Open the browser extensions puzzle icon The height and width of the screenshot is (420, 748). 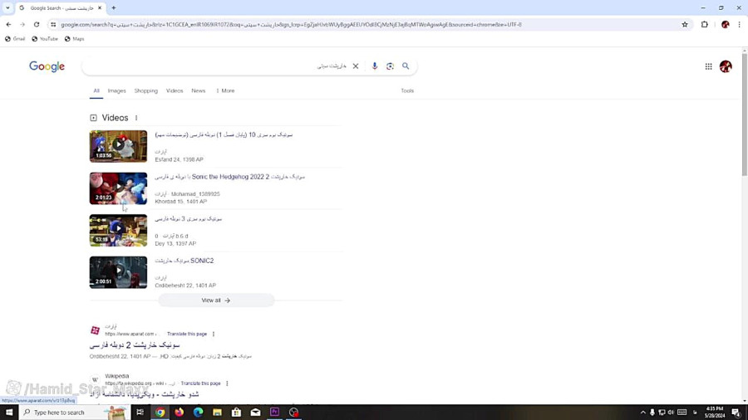705,24
